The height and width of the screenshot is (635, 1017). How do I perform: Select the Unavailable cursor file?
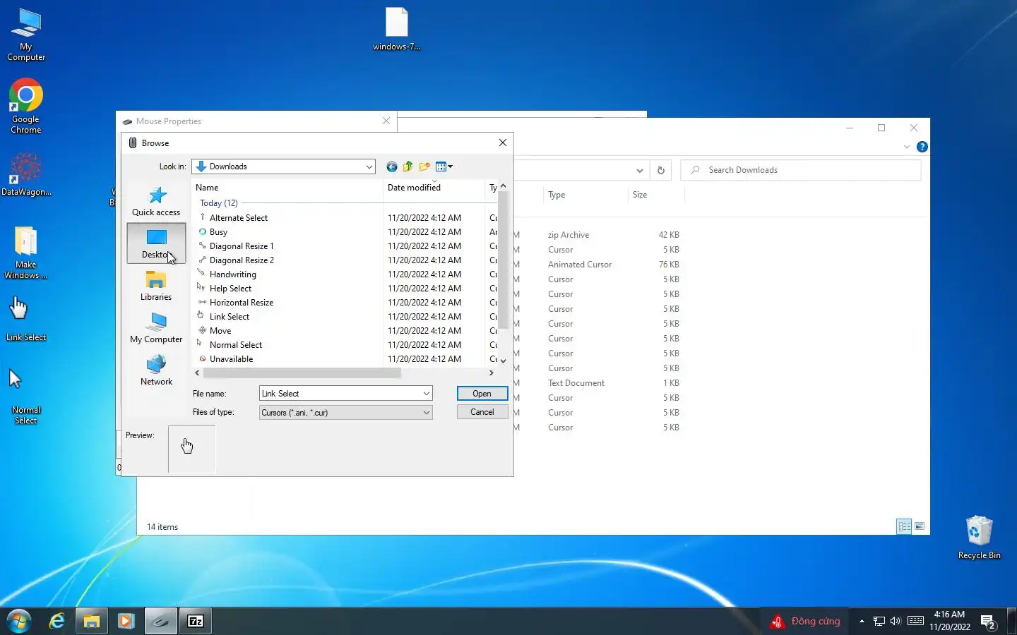(231, 359)
